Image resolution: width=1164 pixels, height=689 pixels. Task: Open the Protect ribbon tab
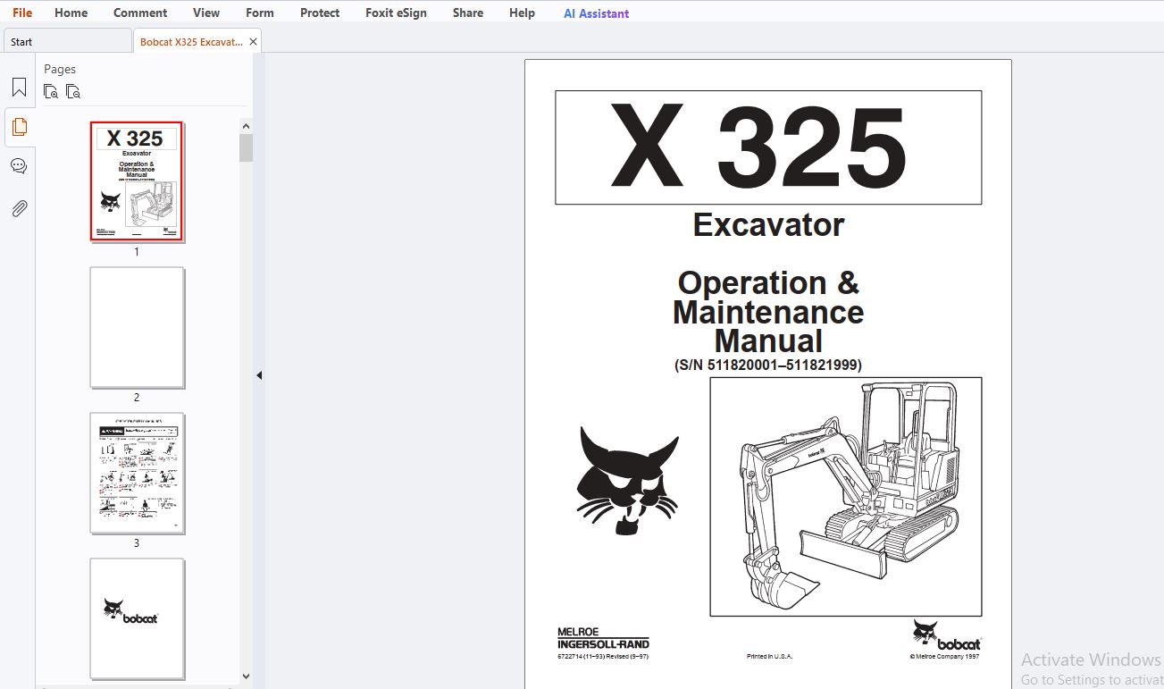click(320, 13)
